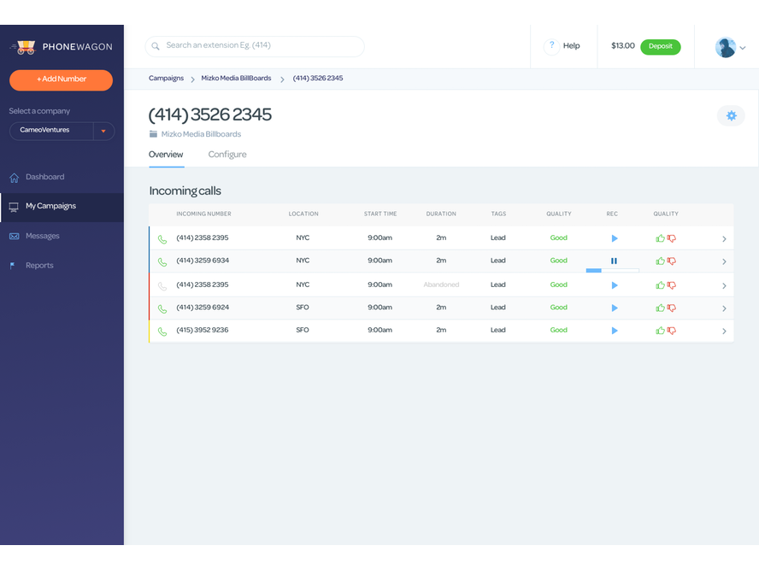Image resolution: width=759 pixels, height=569 pixels.
Task: Thumbs down the (414) 3259 6934 call
Action: (x=671, y=261)
